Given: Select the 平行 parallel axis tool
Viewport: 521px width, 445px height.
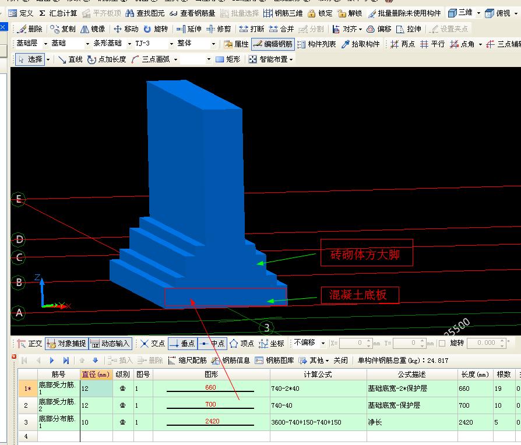Looking at the screenshot, I should click(x=432, y=44).
